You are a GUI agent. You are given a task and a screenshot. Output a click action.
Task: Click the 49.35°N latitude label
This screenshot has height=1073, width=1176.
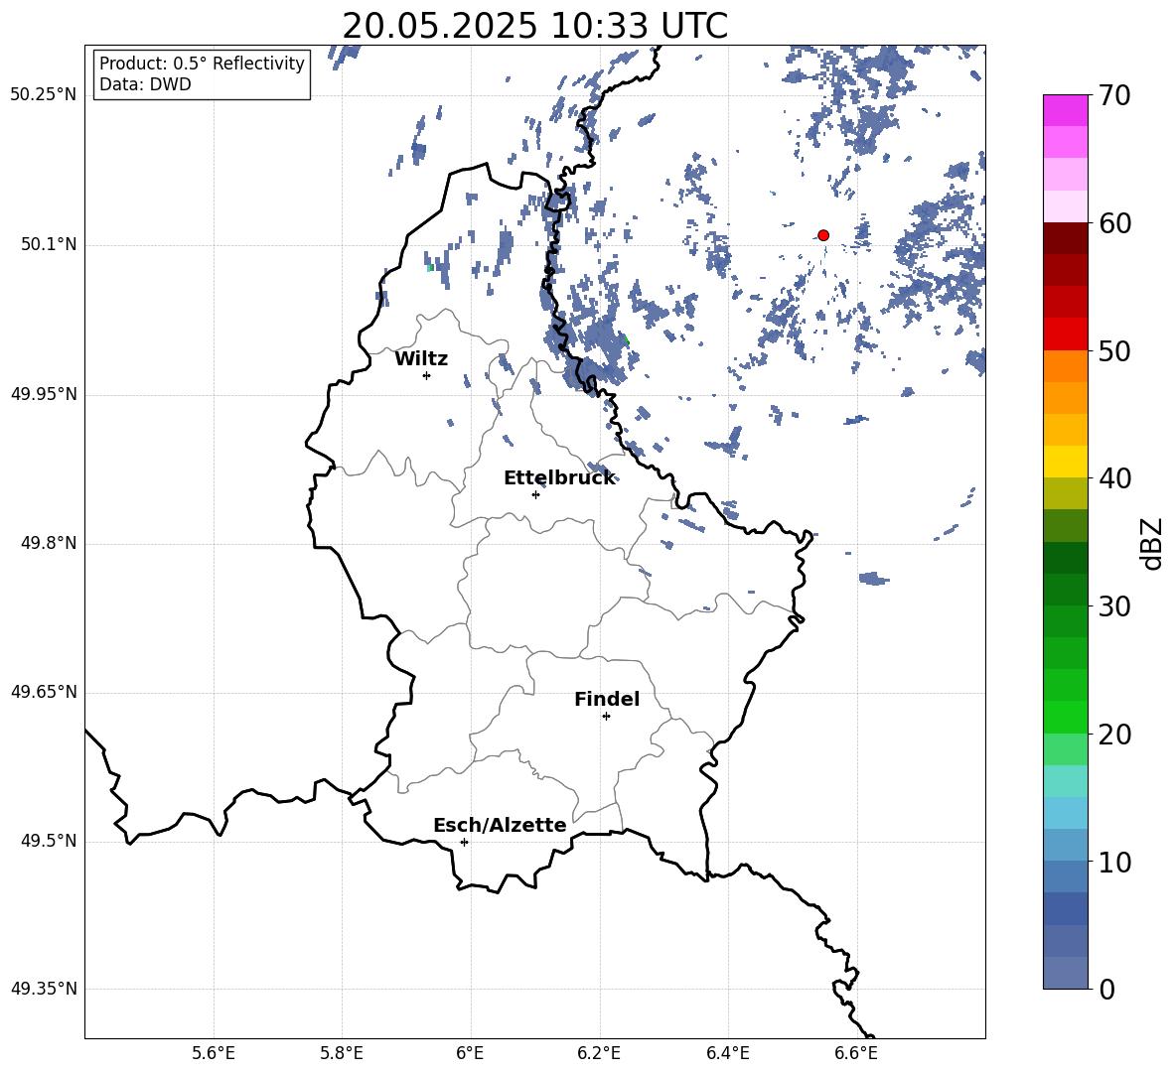click(x=44, y=989)
